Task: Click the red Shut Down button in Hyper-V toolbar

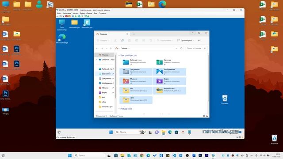Action: (x=66, y=16)
